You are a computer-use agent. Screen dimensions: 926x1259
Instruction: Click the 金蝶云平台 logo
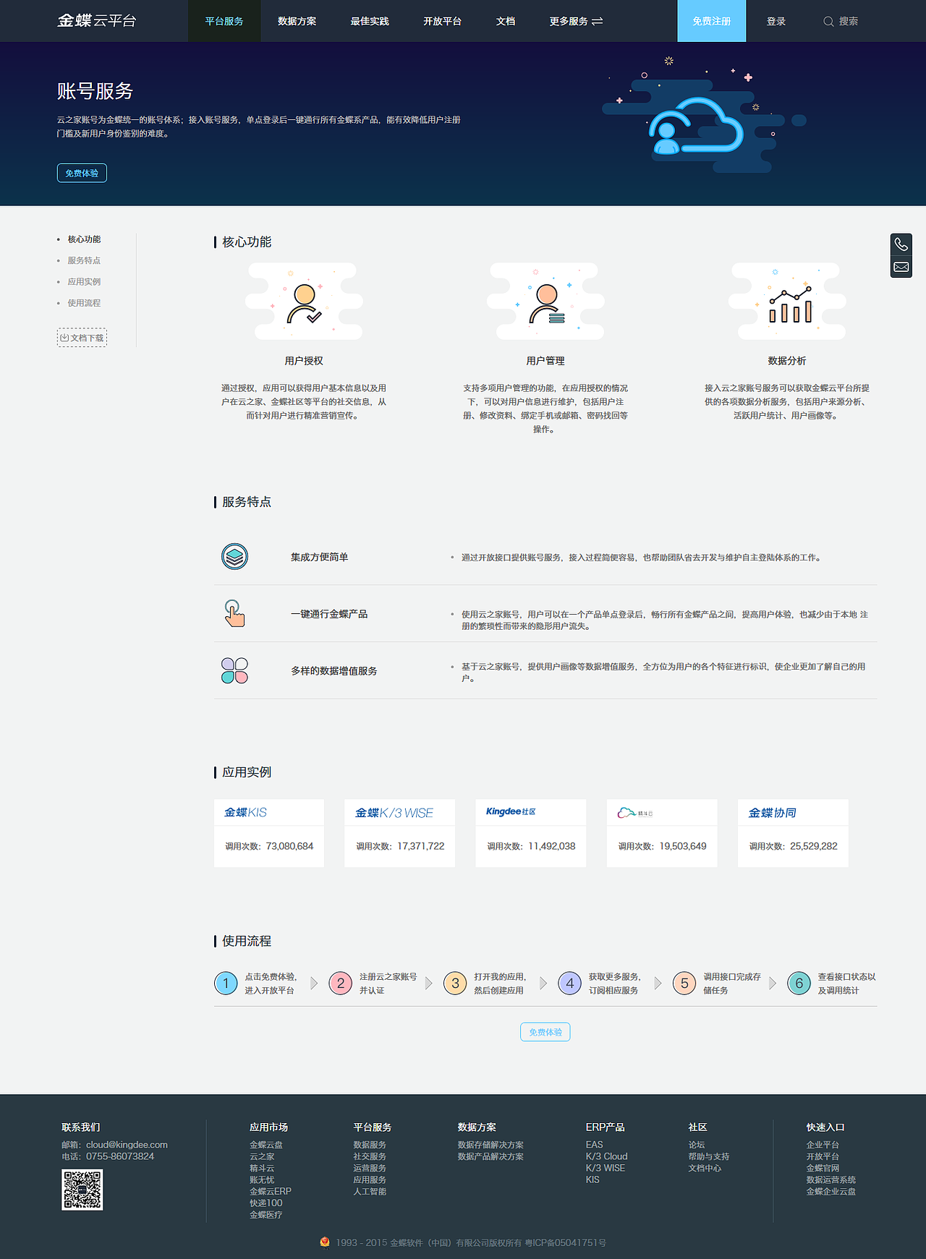click(x=97, y=21)
